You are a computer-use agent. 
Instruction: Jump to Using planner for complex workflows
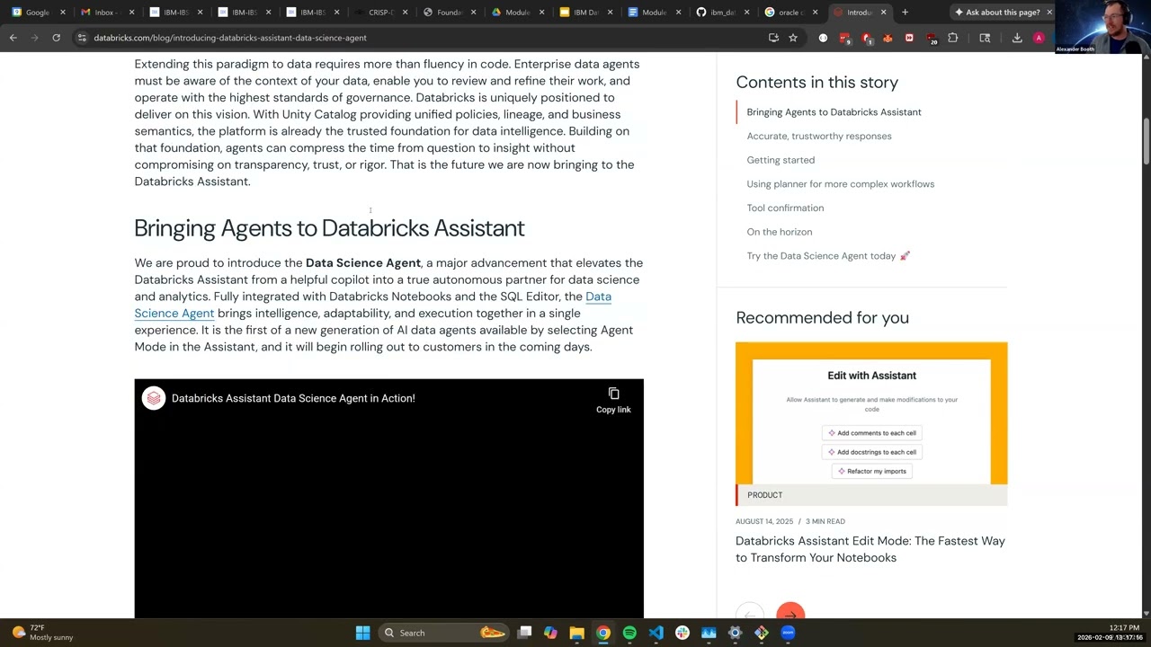(x=840, y=184)
